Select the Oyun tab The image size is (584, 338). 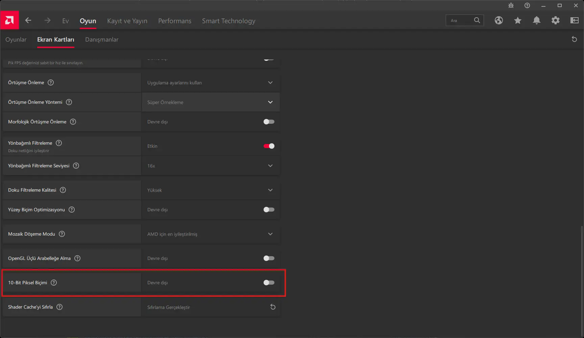pyautogui.click(x=88, y=21)
